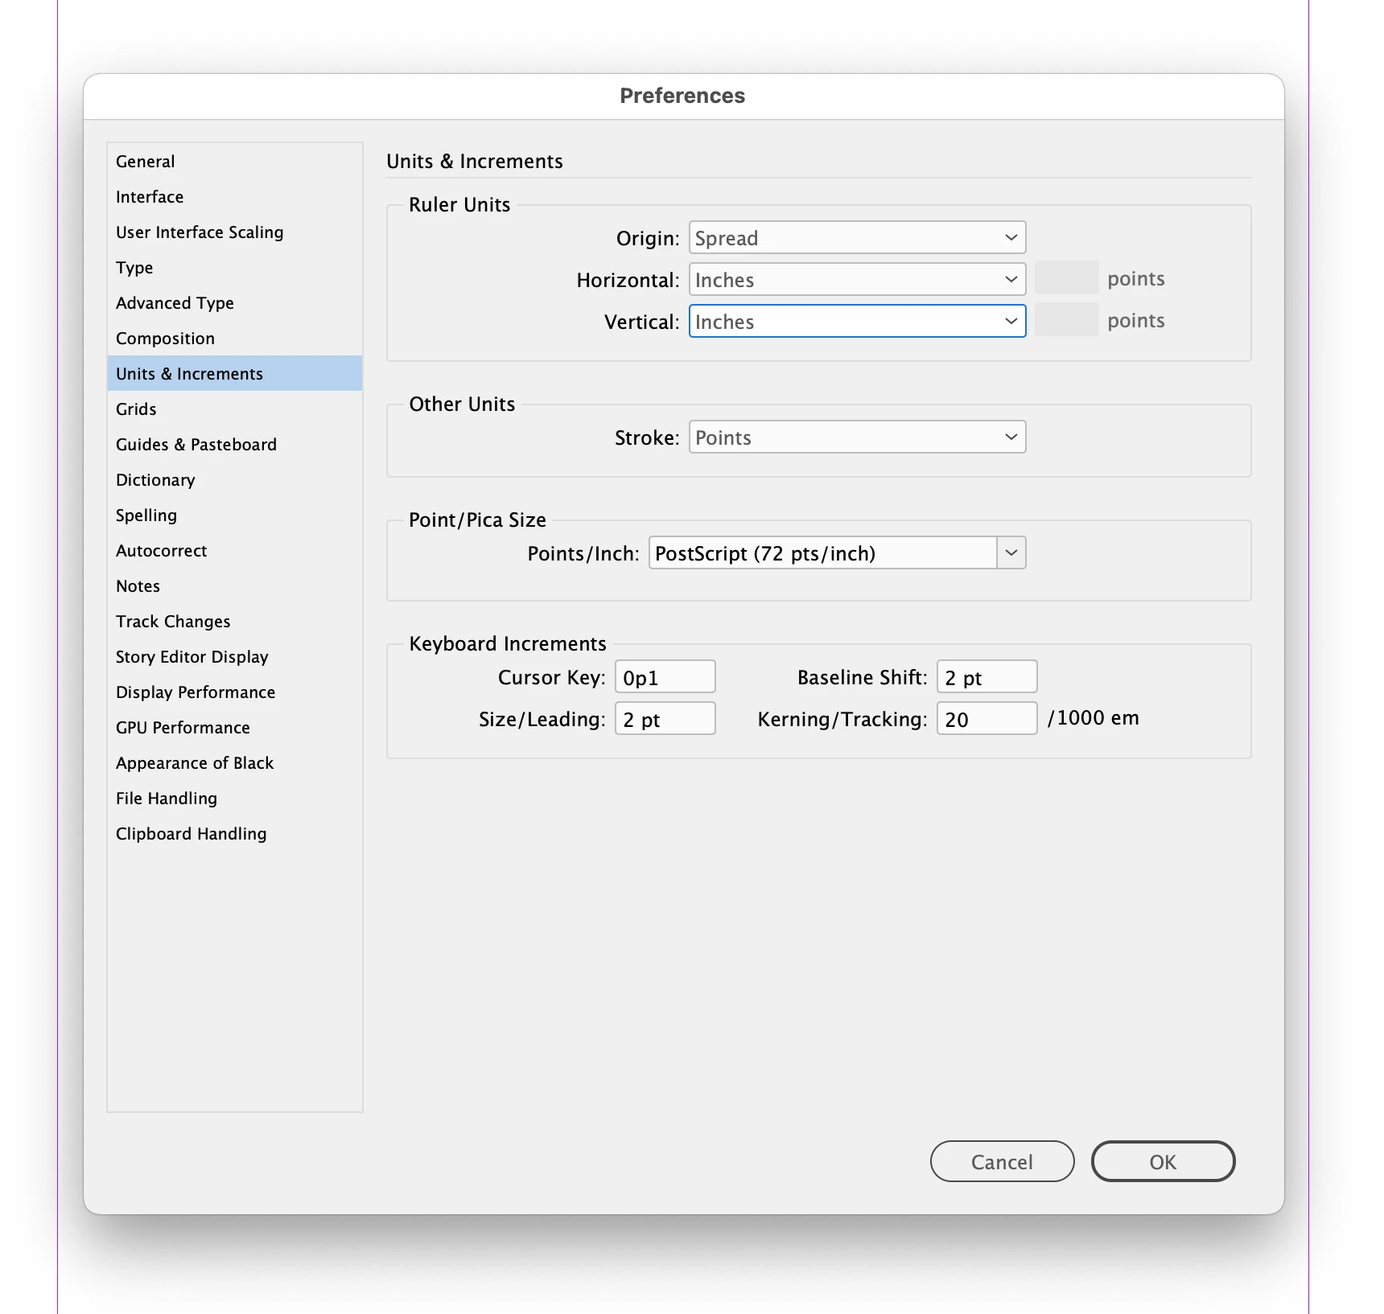Viewport: 1384px width, 1314px height.
Task: Open Clipboard Handling preferences
Action: [234, 834]
